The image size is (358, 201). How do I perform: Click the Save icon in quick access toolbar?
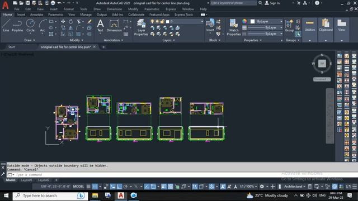pos(27,3)
